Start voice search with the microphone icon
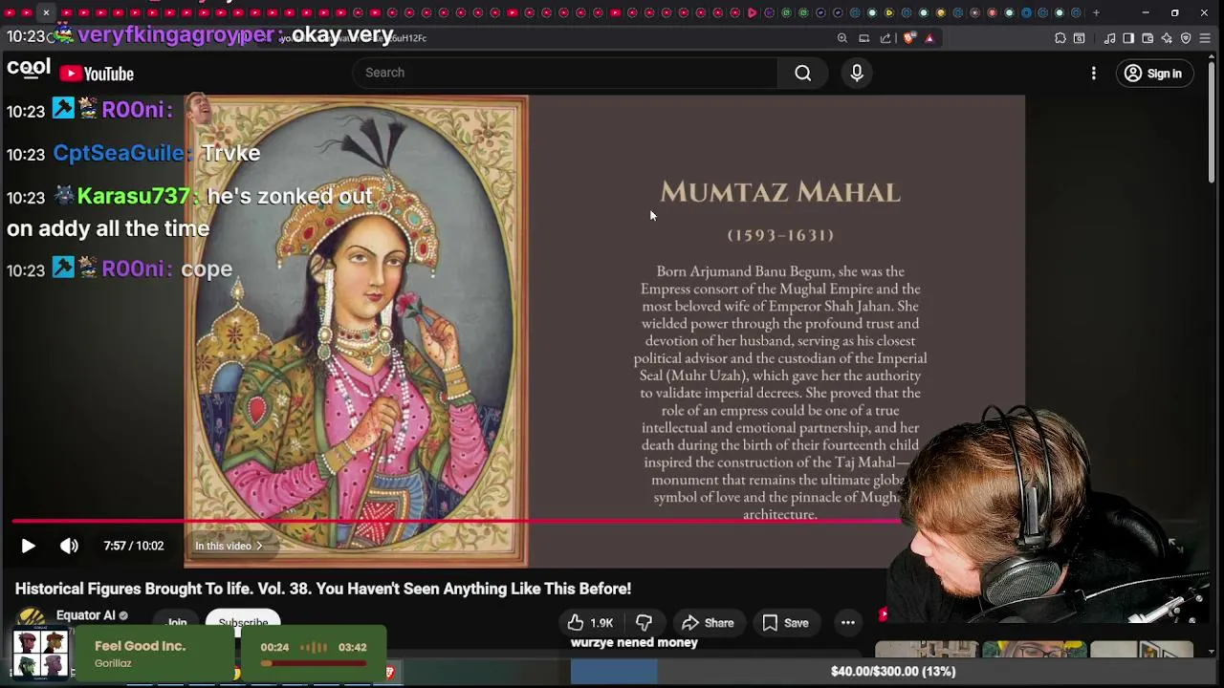 point(857,73)
